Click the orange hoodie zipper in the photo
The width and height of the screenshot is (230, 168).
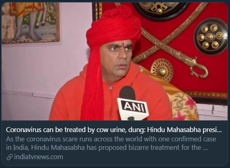click(x=111, y=87)
